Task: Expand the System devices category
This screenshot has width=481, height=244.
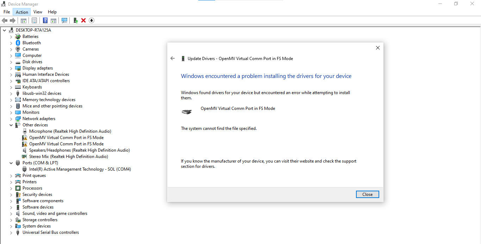Action: (11, 226)
